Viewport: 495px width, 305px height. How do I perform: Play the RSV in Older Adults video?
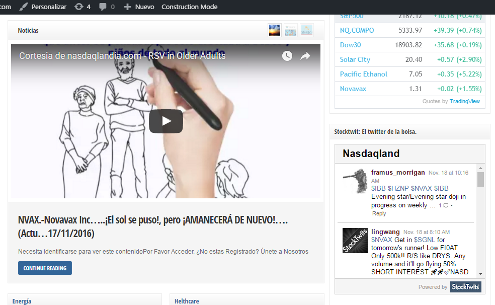[x=166, y=121]
